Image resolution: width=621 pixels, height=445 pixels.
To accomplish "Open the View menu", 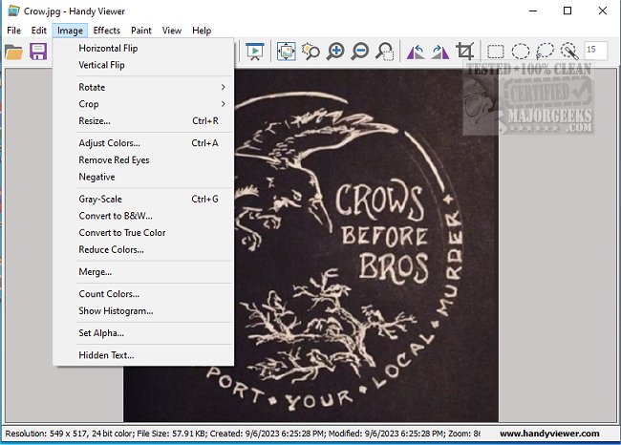I will tap(171, 31).
